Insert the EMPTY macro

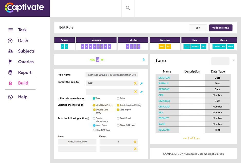click(x=230, y=47)
